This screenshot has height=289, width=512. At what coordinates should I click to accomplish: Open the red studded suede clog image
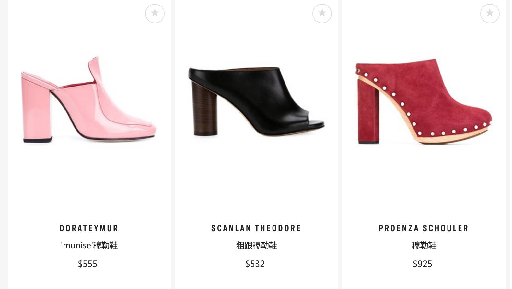(424, 101)
